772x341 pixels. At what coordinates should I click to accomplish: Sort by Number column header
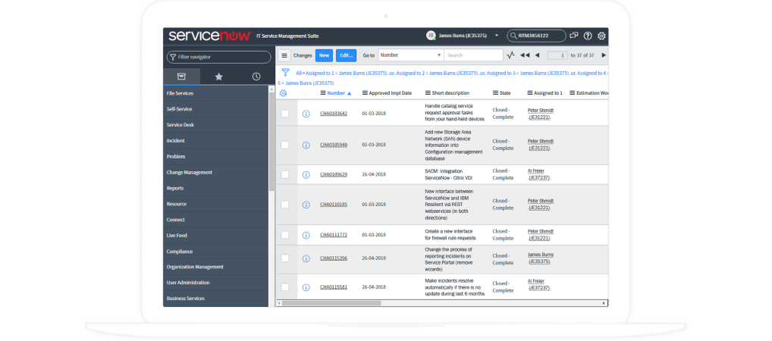(336, 93)
